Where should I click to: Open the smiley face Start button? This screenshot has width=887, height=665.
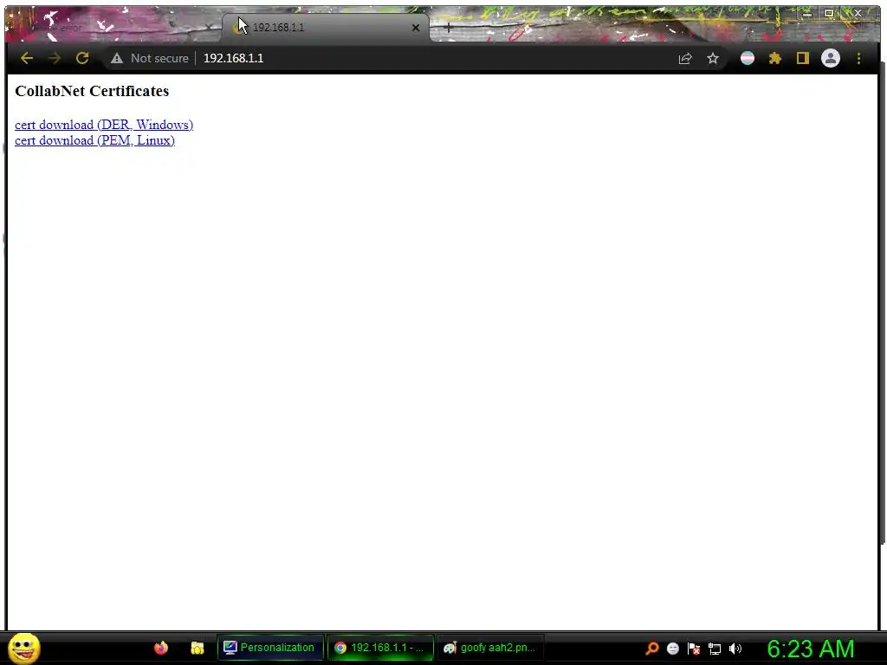click(x=23, y=648)
